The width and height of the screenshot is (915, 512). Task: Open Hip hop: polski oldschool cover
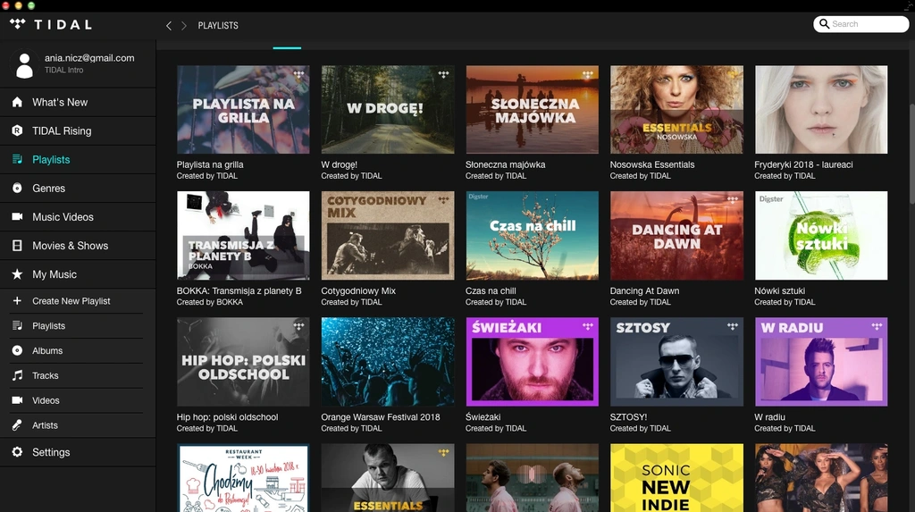click(x=243, y=362)
